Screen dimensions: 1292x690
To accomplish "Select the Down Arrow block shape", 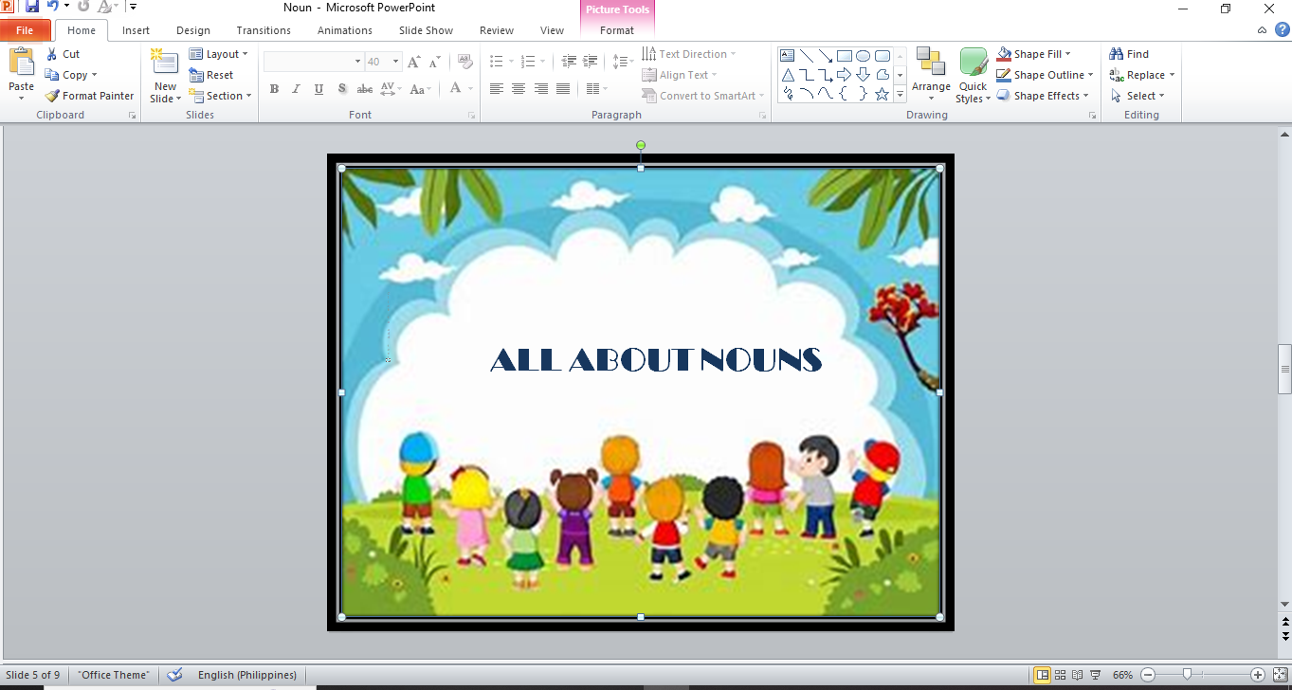I will pos(863,75).
